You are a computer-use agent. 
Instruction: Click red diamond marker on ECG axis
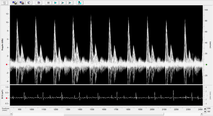coord(6,98)
